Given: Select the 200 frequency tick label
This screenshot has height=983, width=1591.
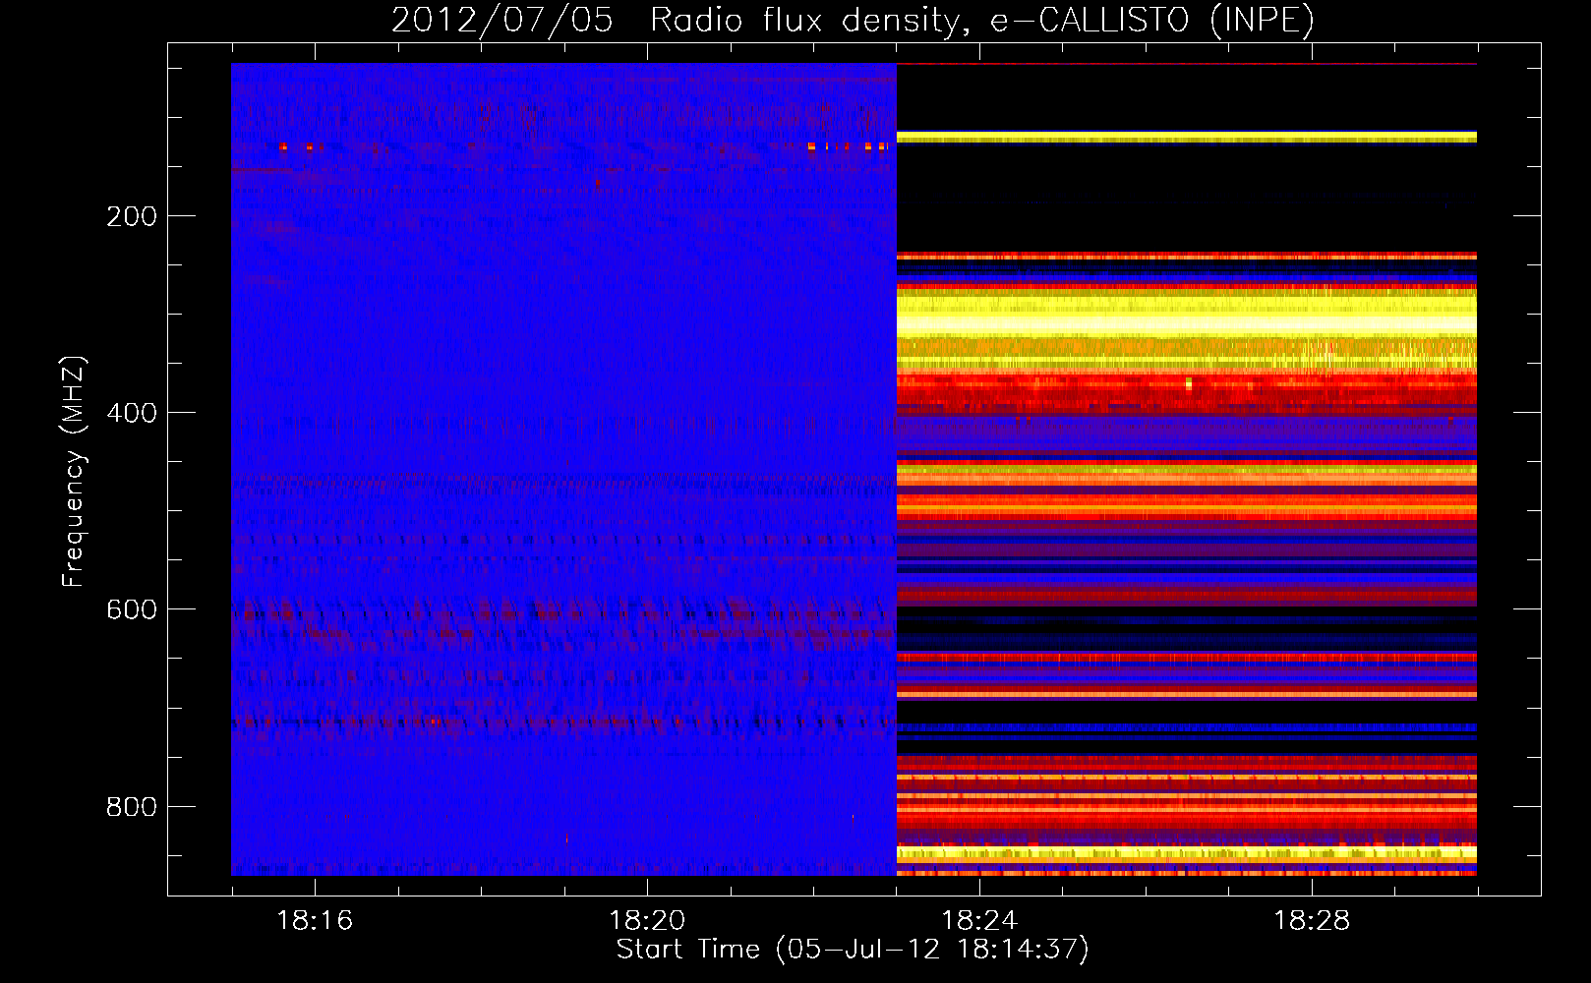Looking at the screenshot, I should [x=132, y=216].
